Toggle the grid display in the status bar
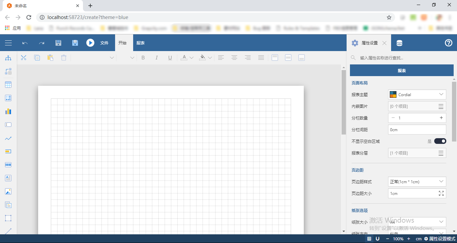457x243 pixels. [x=369, y=239]
